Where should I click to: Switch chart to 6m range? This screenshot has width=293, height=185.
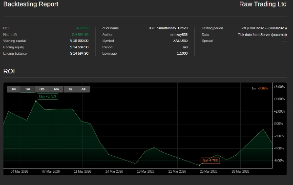coord(56,89)
